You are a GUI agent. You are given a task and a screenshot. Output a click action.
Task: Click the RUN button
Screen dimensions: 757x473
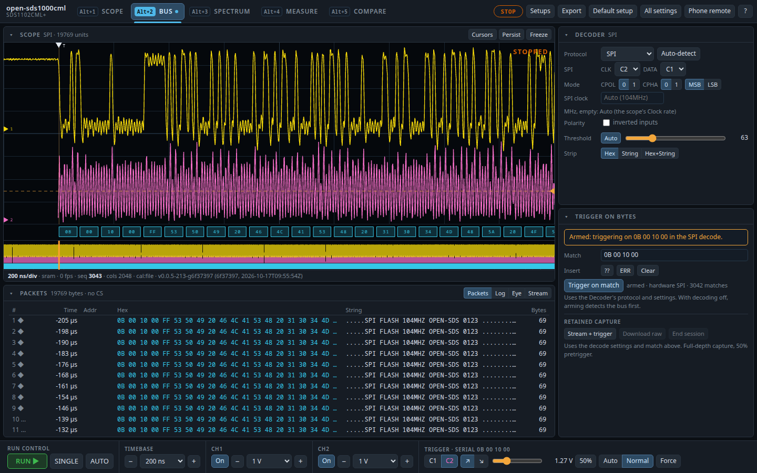click(x=27, y=461)
